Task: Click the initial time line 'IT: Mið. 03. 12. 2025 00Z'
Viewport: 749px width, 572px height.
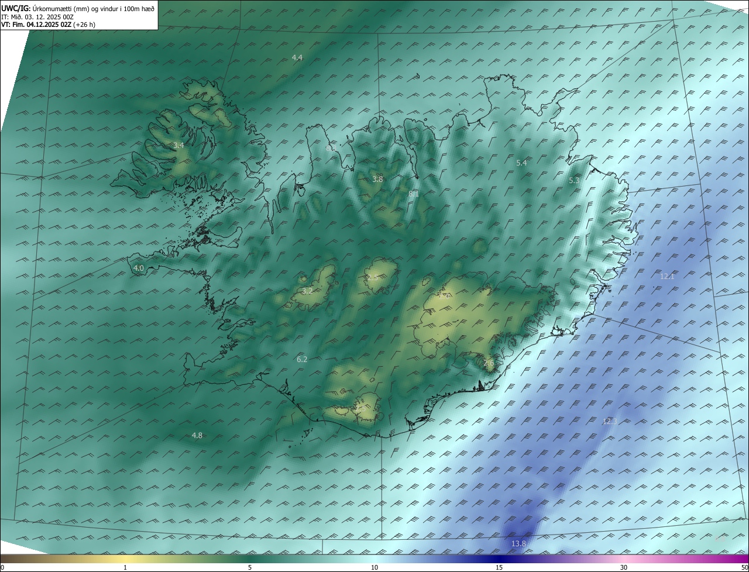Action: [x=37, y=16]
